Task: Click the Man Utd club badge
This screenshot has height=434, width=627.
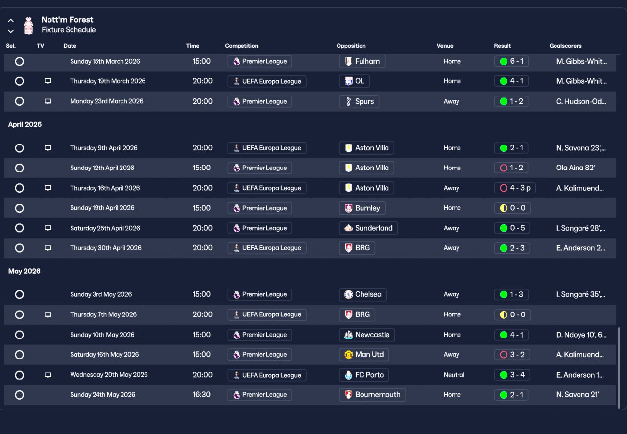Action: (348, 355)
